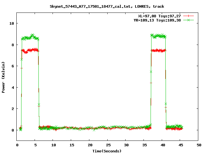Click x-axis tick label 50

coord(199,145)
